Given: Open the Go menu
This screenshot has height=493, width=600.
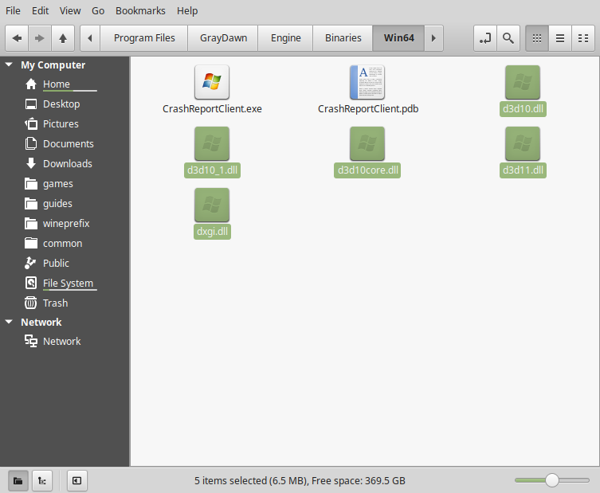Looking at the screenshot, I should [x=98, y=10].
